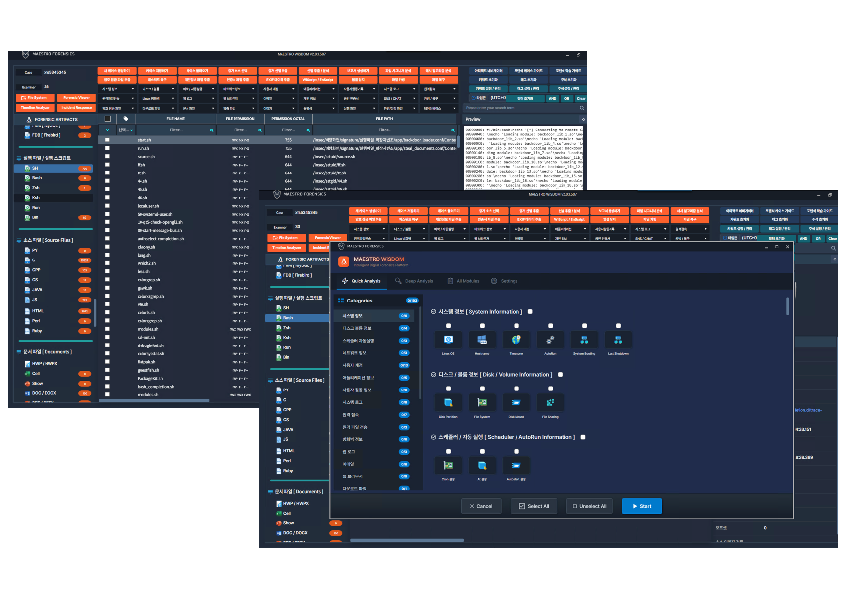This screenshot has width=846, height=605.
Task: Open the Linux 방화벽 dropdown in rear-left window
Action: tap(158, 98)
